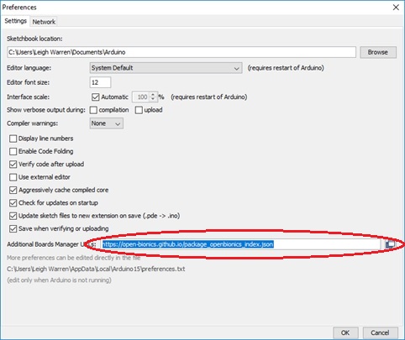405x340 pixels.
Task: Uncheck Save when verifying or uploading
Action: (x=13, y=228)
